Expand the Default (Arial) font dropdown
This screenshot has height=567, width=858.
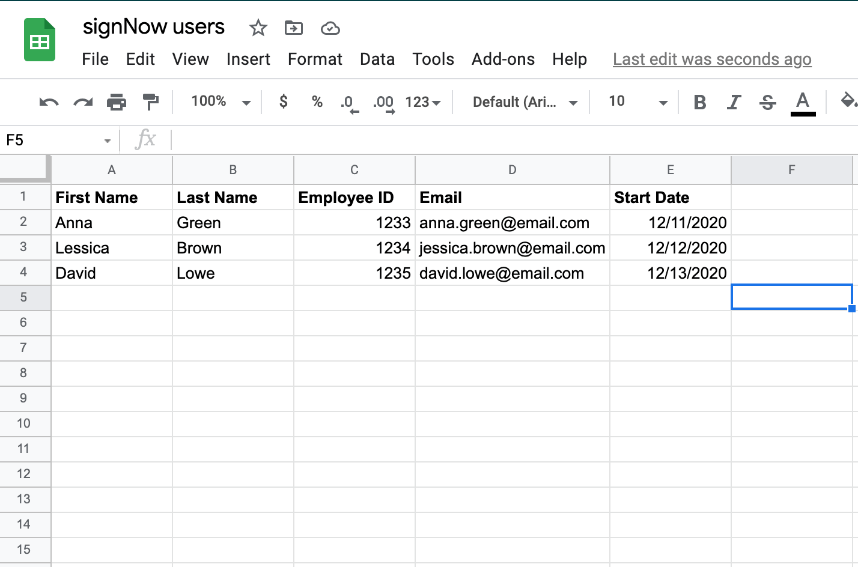pyautogui.click(x=525, y=102)
